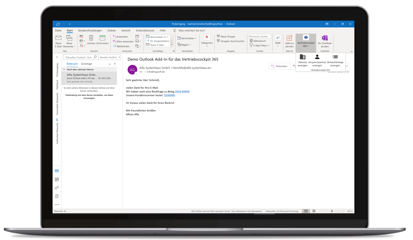This screenshot has height=240, width=413.
Task: Click Ansprechpartner anzeigen
Action: tap(317, 60)
